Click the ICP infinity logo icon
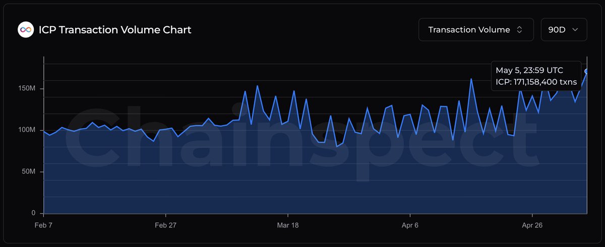This screenshot has width=605, height=247. (25, 30)
